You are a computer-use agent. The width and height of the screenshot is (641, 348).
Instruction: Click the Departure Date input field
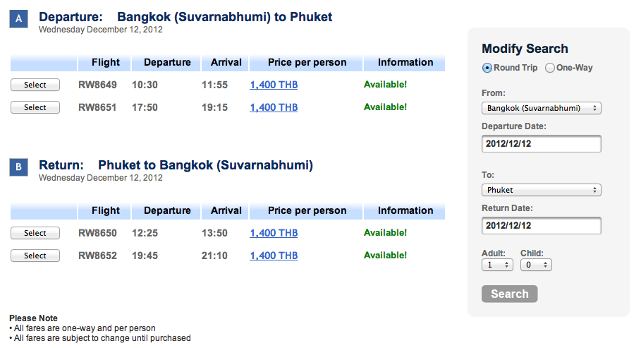tap(542, 144)
